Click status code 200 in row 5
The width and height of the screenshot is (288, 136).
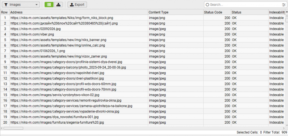[x=227, y=40]
